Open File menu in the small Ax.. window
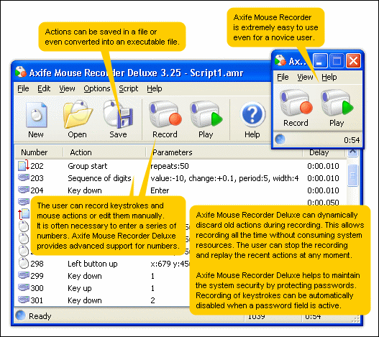379x337 pixels. coord(283,78)
